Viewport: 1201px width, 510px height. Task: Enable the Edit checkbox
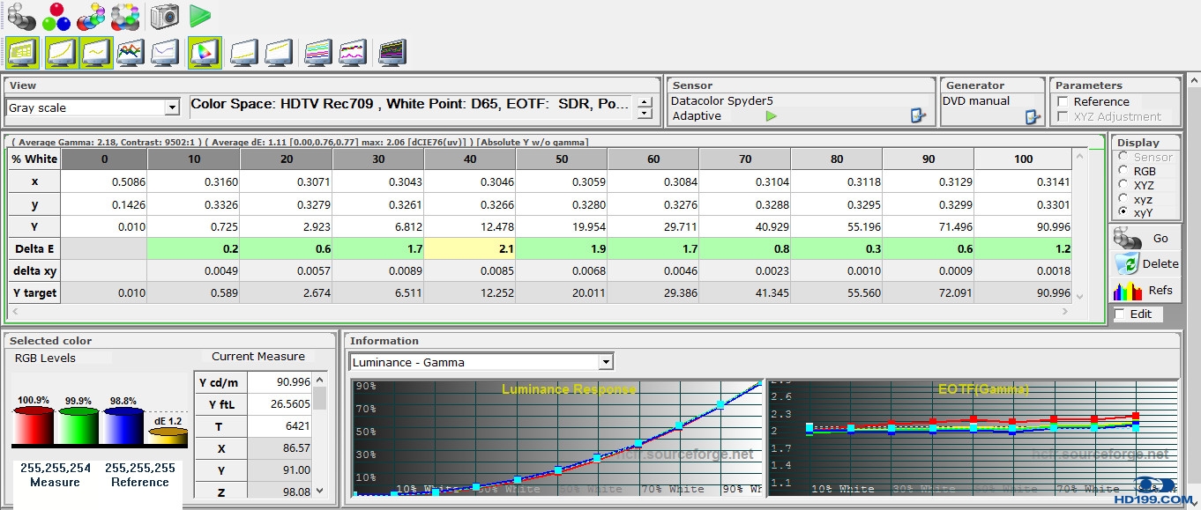click(1120, 314)
